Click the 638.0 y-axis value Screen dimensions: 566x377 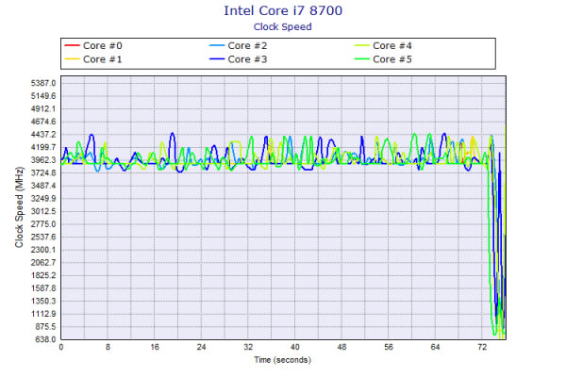[x=45, y=339]
